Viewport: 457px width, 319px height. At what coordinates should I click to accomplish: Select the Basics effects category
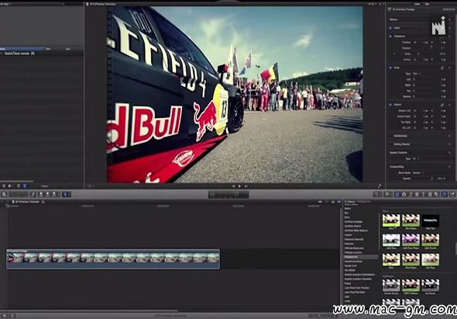(348, 209)
